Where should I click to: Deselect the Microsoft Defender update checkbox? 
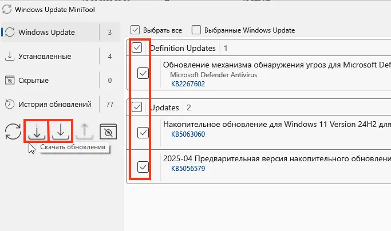[x=143, y=73]
